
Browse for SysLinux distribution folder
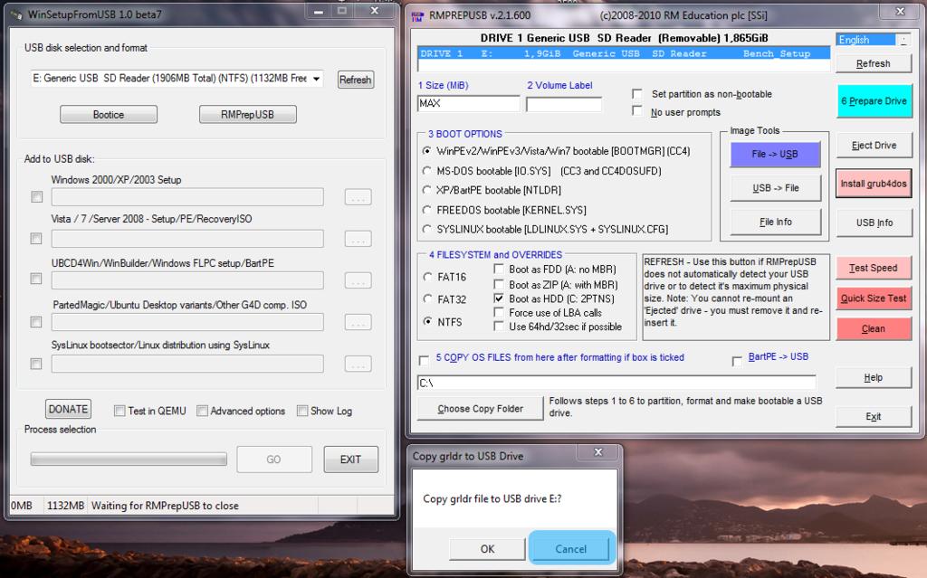click(358, 364)
